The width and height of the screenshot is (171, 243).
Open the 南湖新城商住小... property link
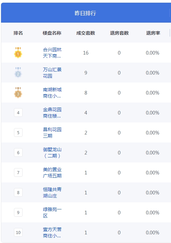pos(52,93)
